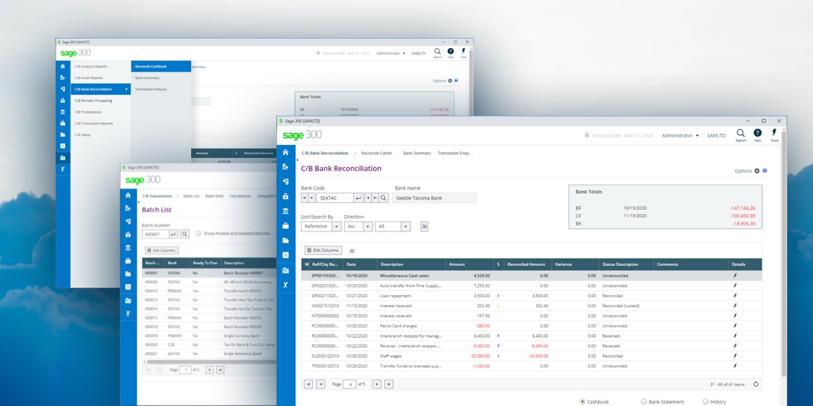Viewport: 813px width, 406px height.
Task: Open Administrator dropdown in back-left Sage window
Action: tap(391, 53)
